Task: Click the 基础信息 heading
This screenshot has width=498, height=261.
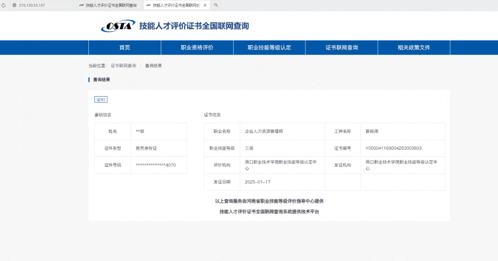Action: point(102,115)
